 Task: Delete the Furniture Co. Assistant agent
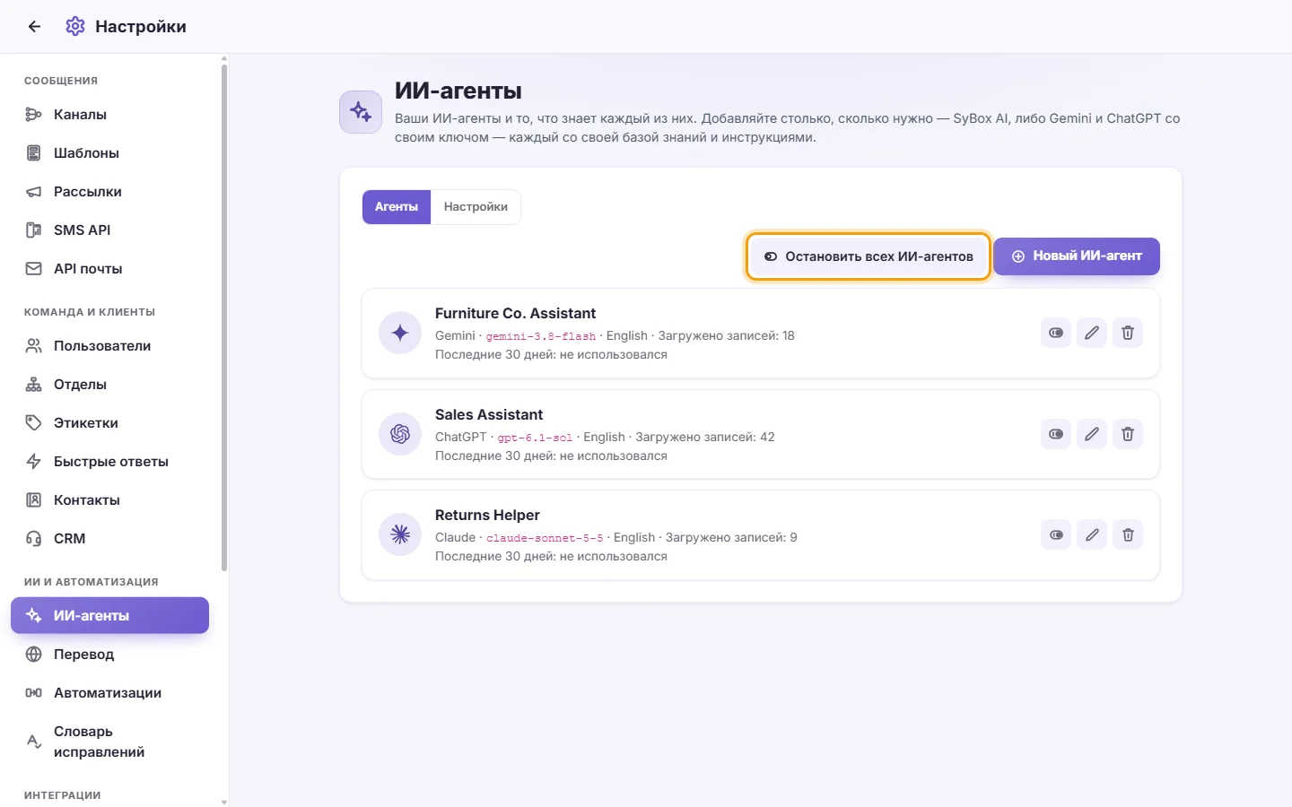tap(1128, 333)
